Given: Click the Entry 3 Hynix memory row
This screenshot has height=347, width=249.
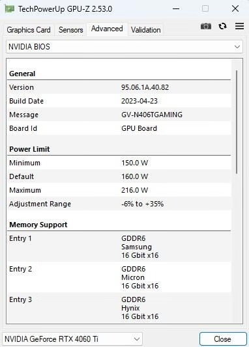Looking at the screenshot, I should 119,308.
